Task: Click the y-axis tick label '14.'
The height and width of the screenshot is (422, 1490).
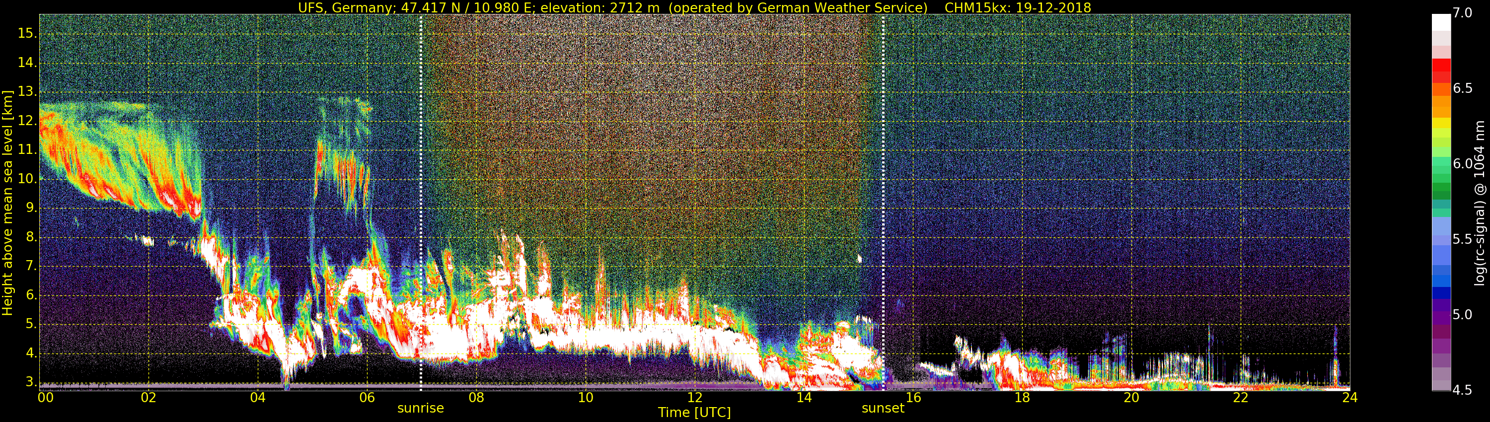Action: tap(28, 63)
